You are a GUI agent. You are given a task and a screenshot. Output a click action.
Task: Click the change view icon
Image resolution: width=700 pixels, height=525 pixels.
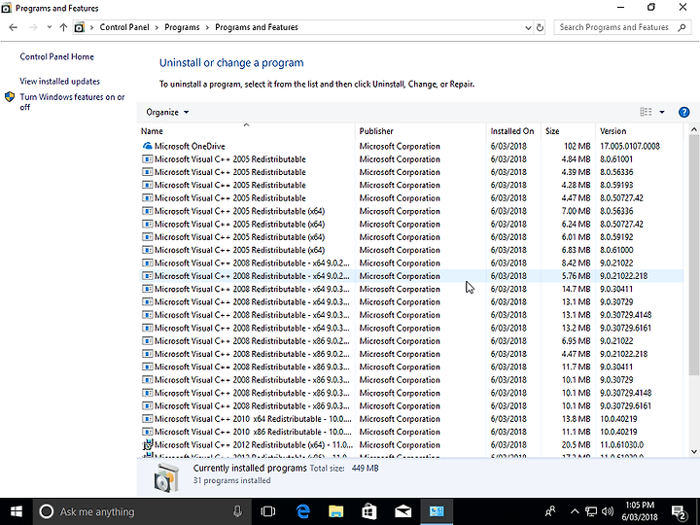[x=646, y=112]
